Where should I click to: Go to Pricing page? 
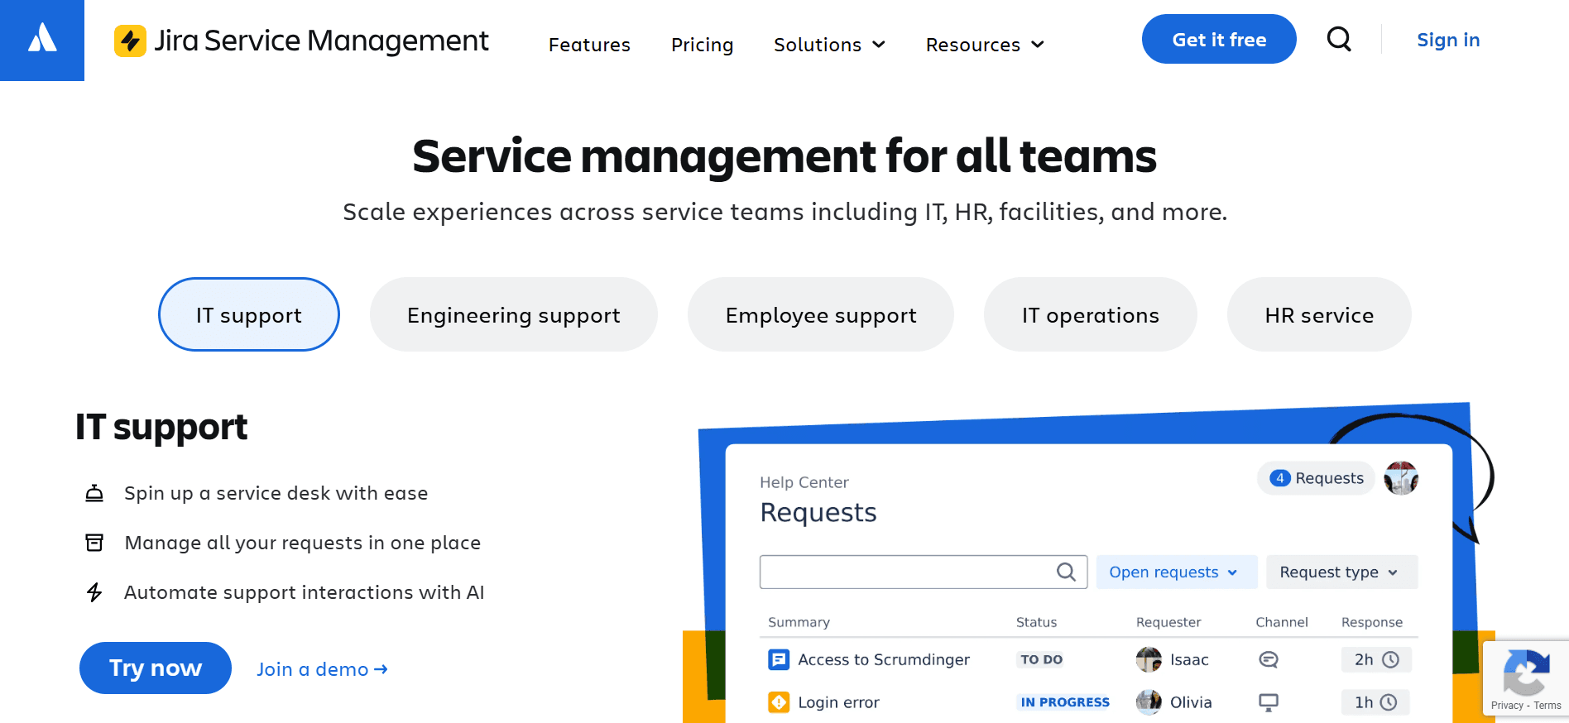tap(702, 45)
